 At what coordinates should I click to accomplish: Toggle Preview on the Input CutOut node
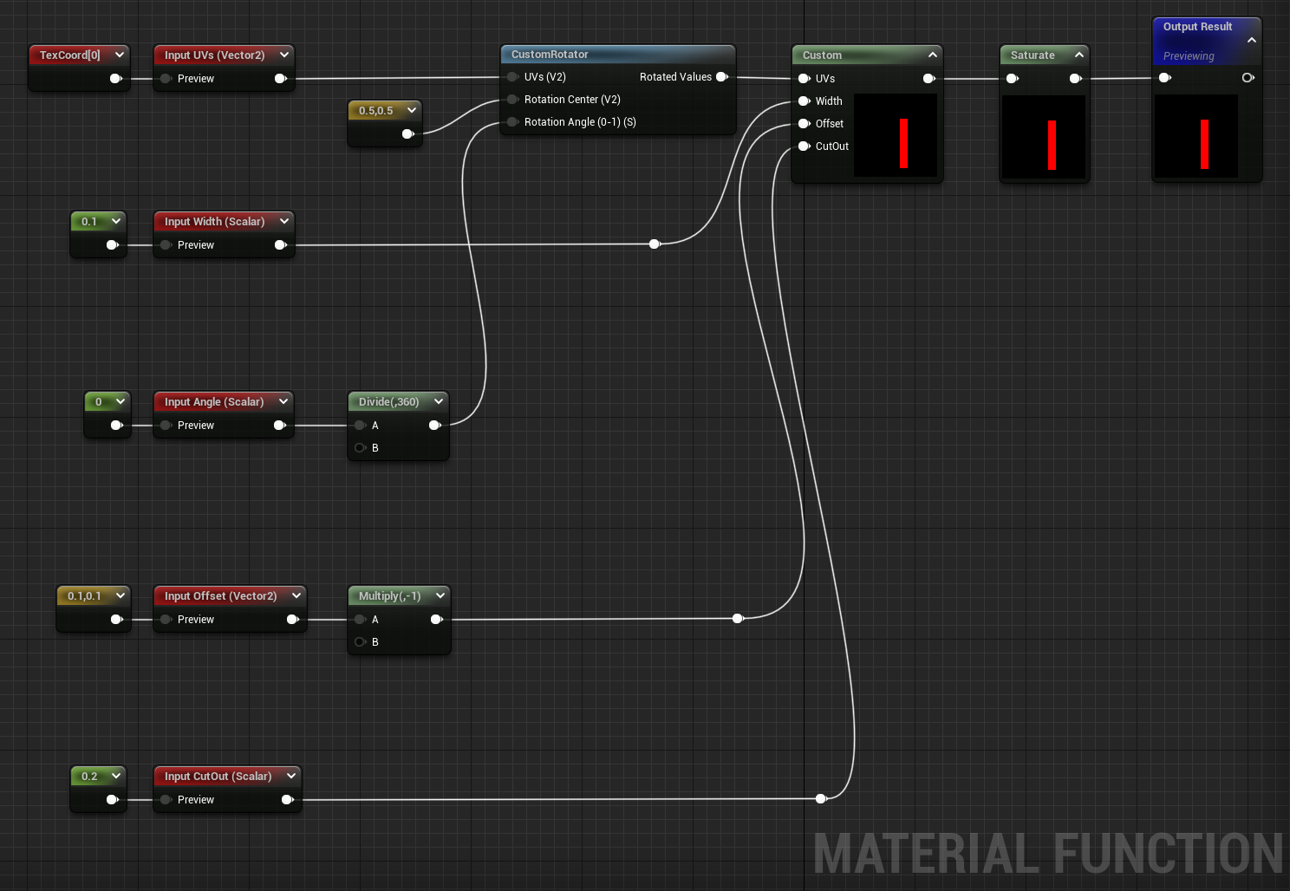(x=165, y=799)
